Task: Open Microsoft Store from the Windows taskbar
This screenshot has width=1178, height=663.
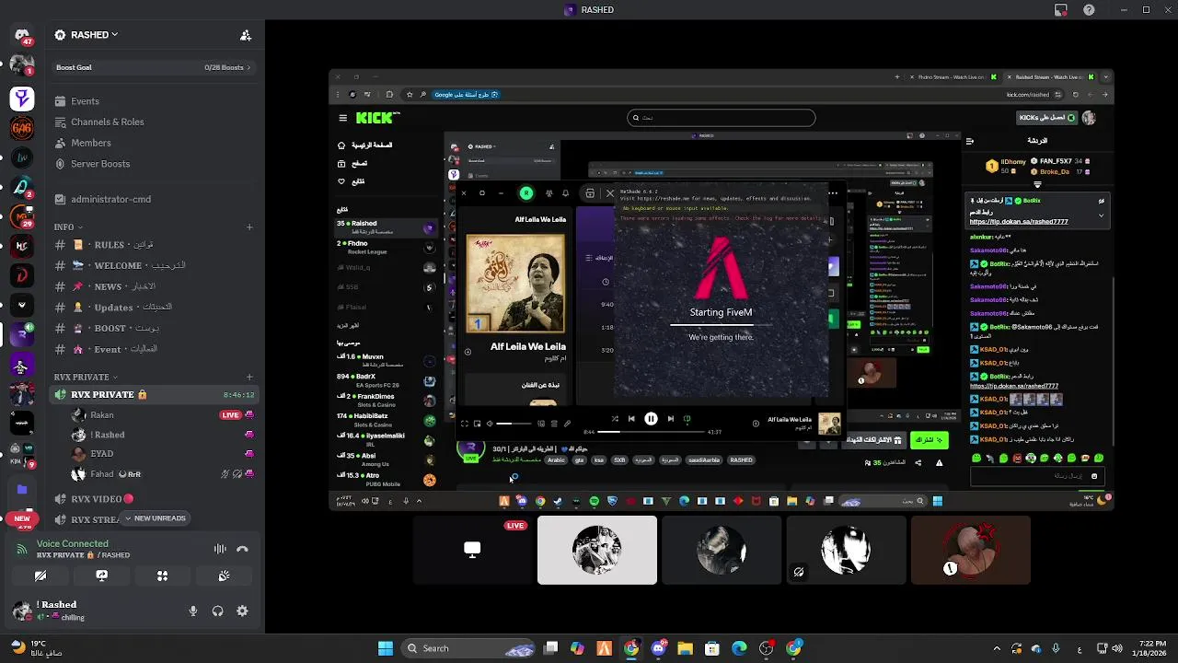Action: tap(712, 648)
